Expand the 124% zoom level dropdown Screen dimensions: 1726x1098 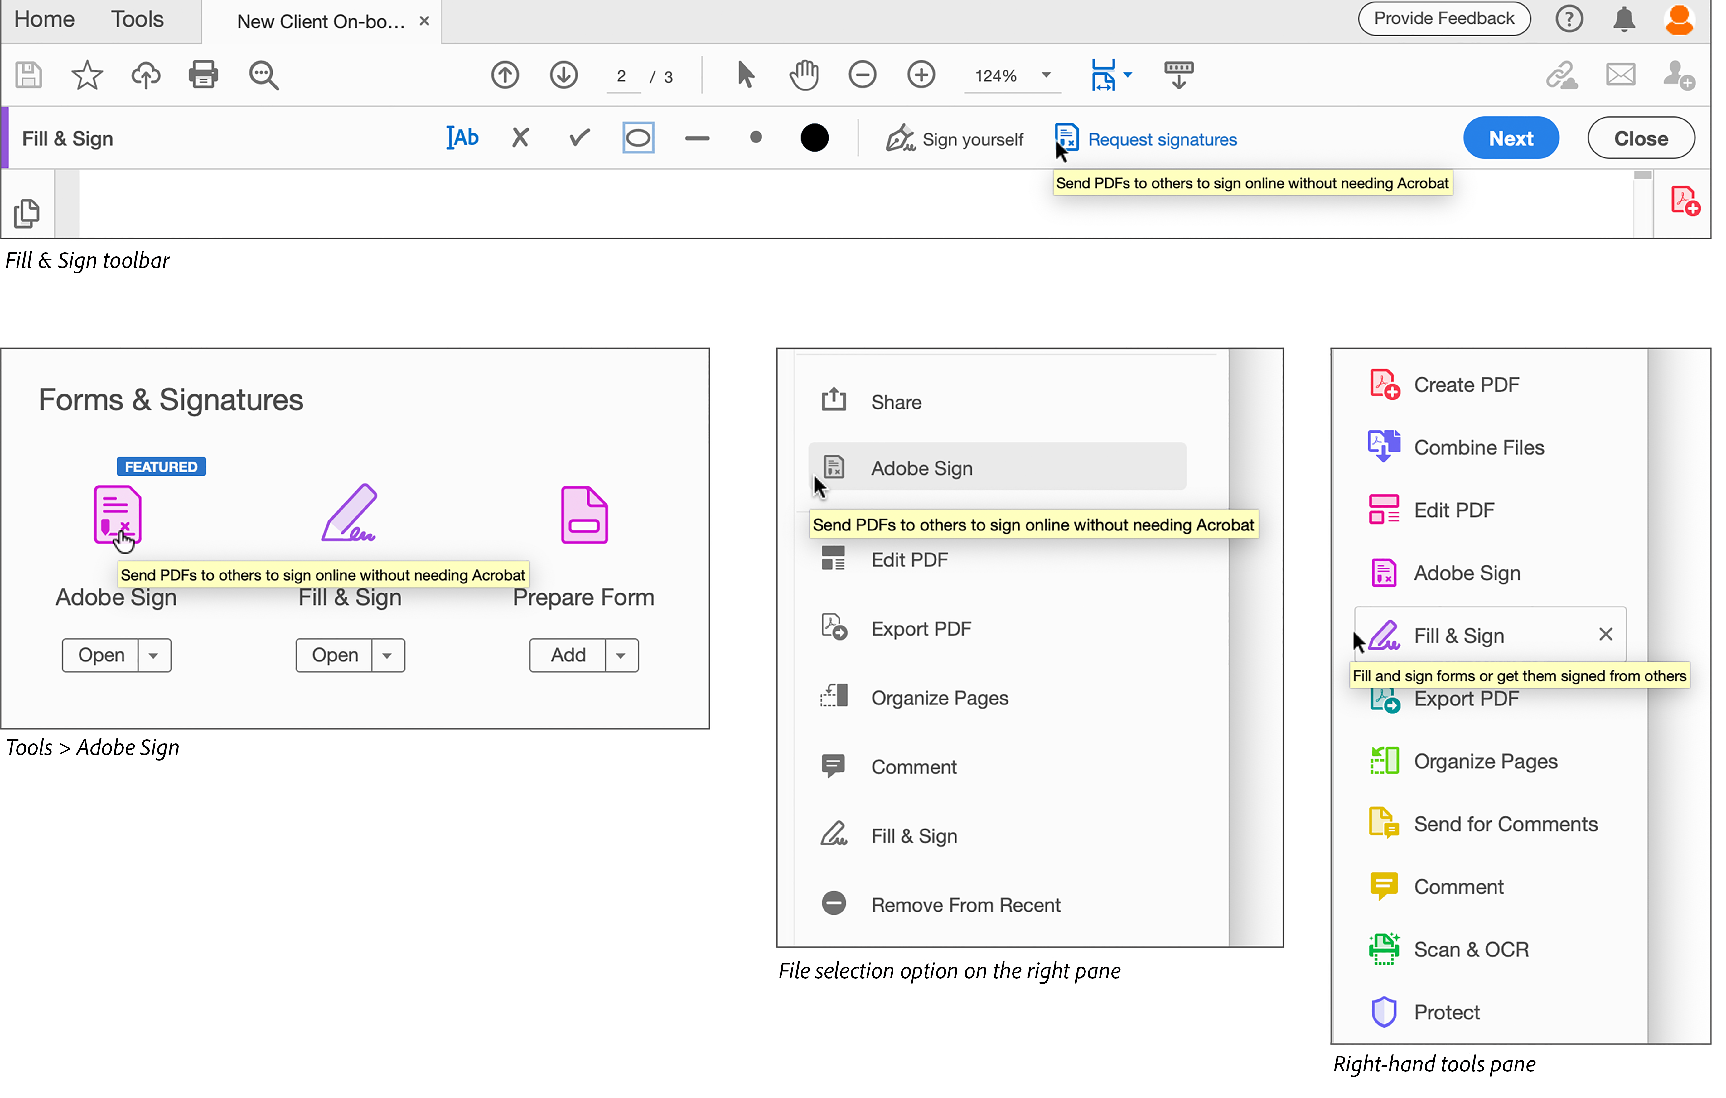click(1046, 75)
